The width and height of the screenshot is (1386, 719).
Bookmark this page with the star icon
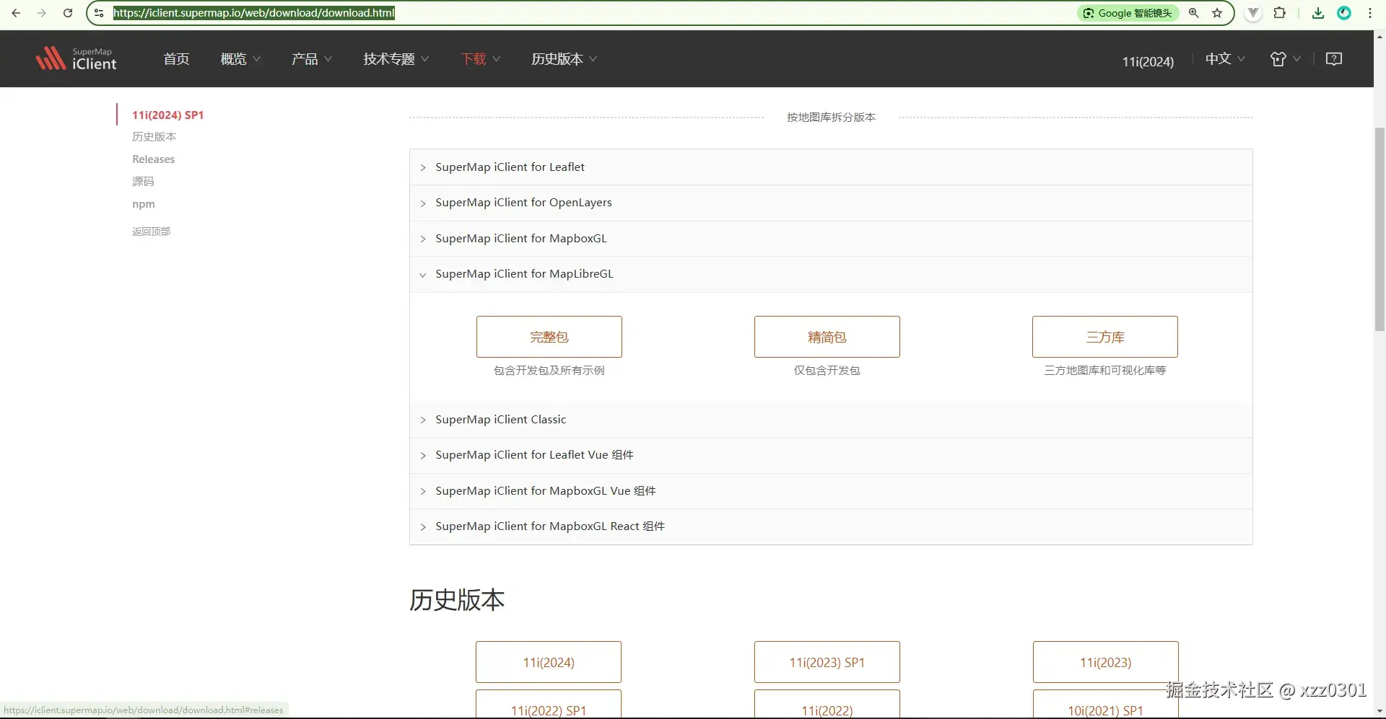(x=1217, y=13)
